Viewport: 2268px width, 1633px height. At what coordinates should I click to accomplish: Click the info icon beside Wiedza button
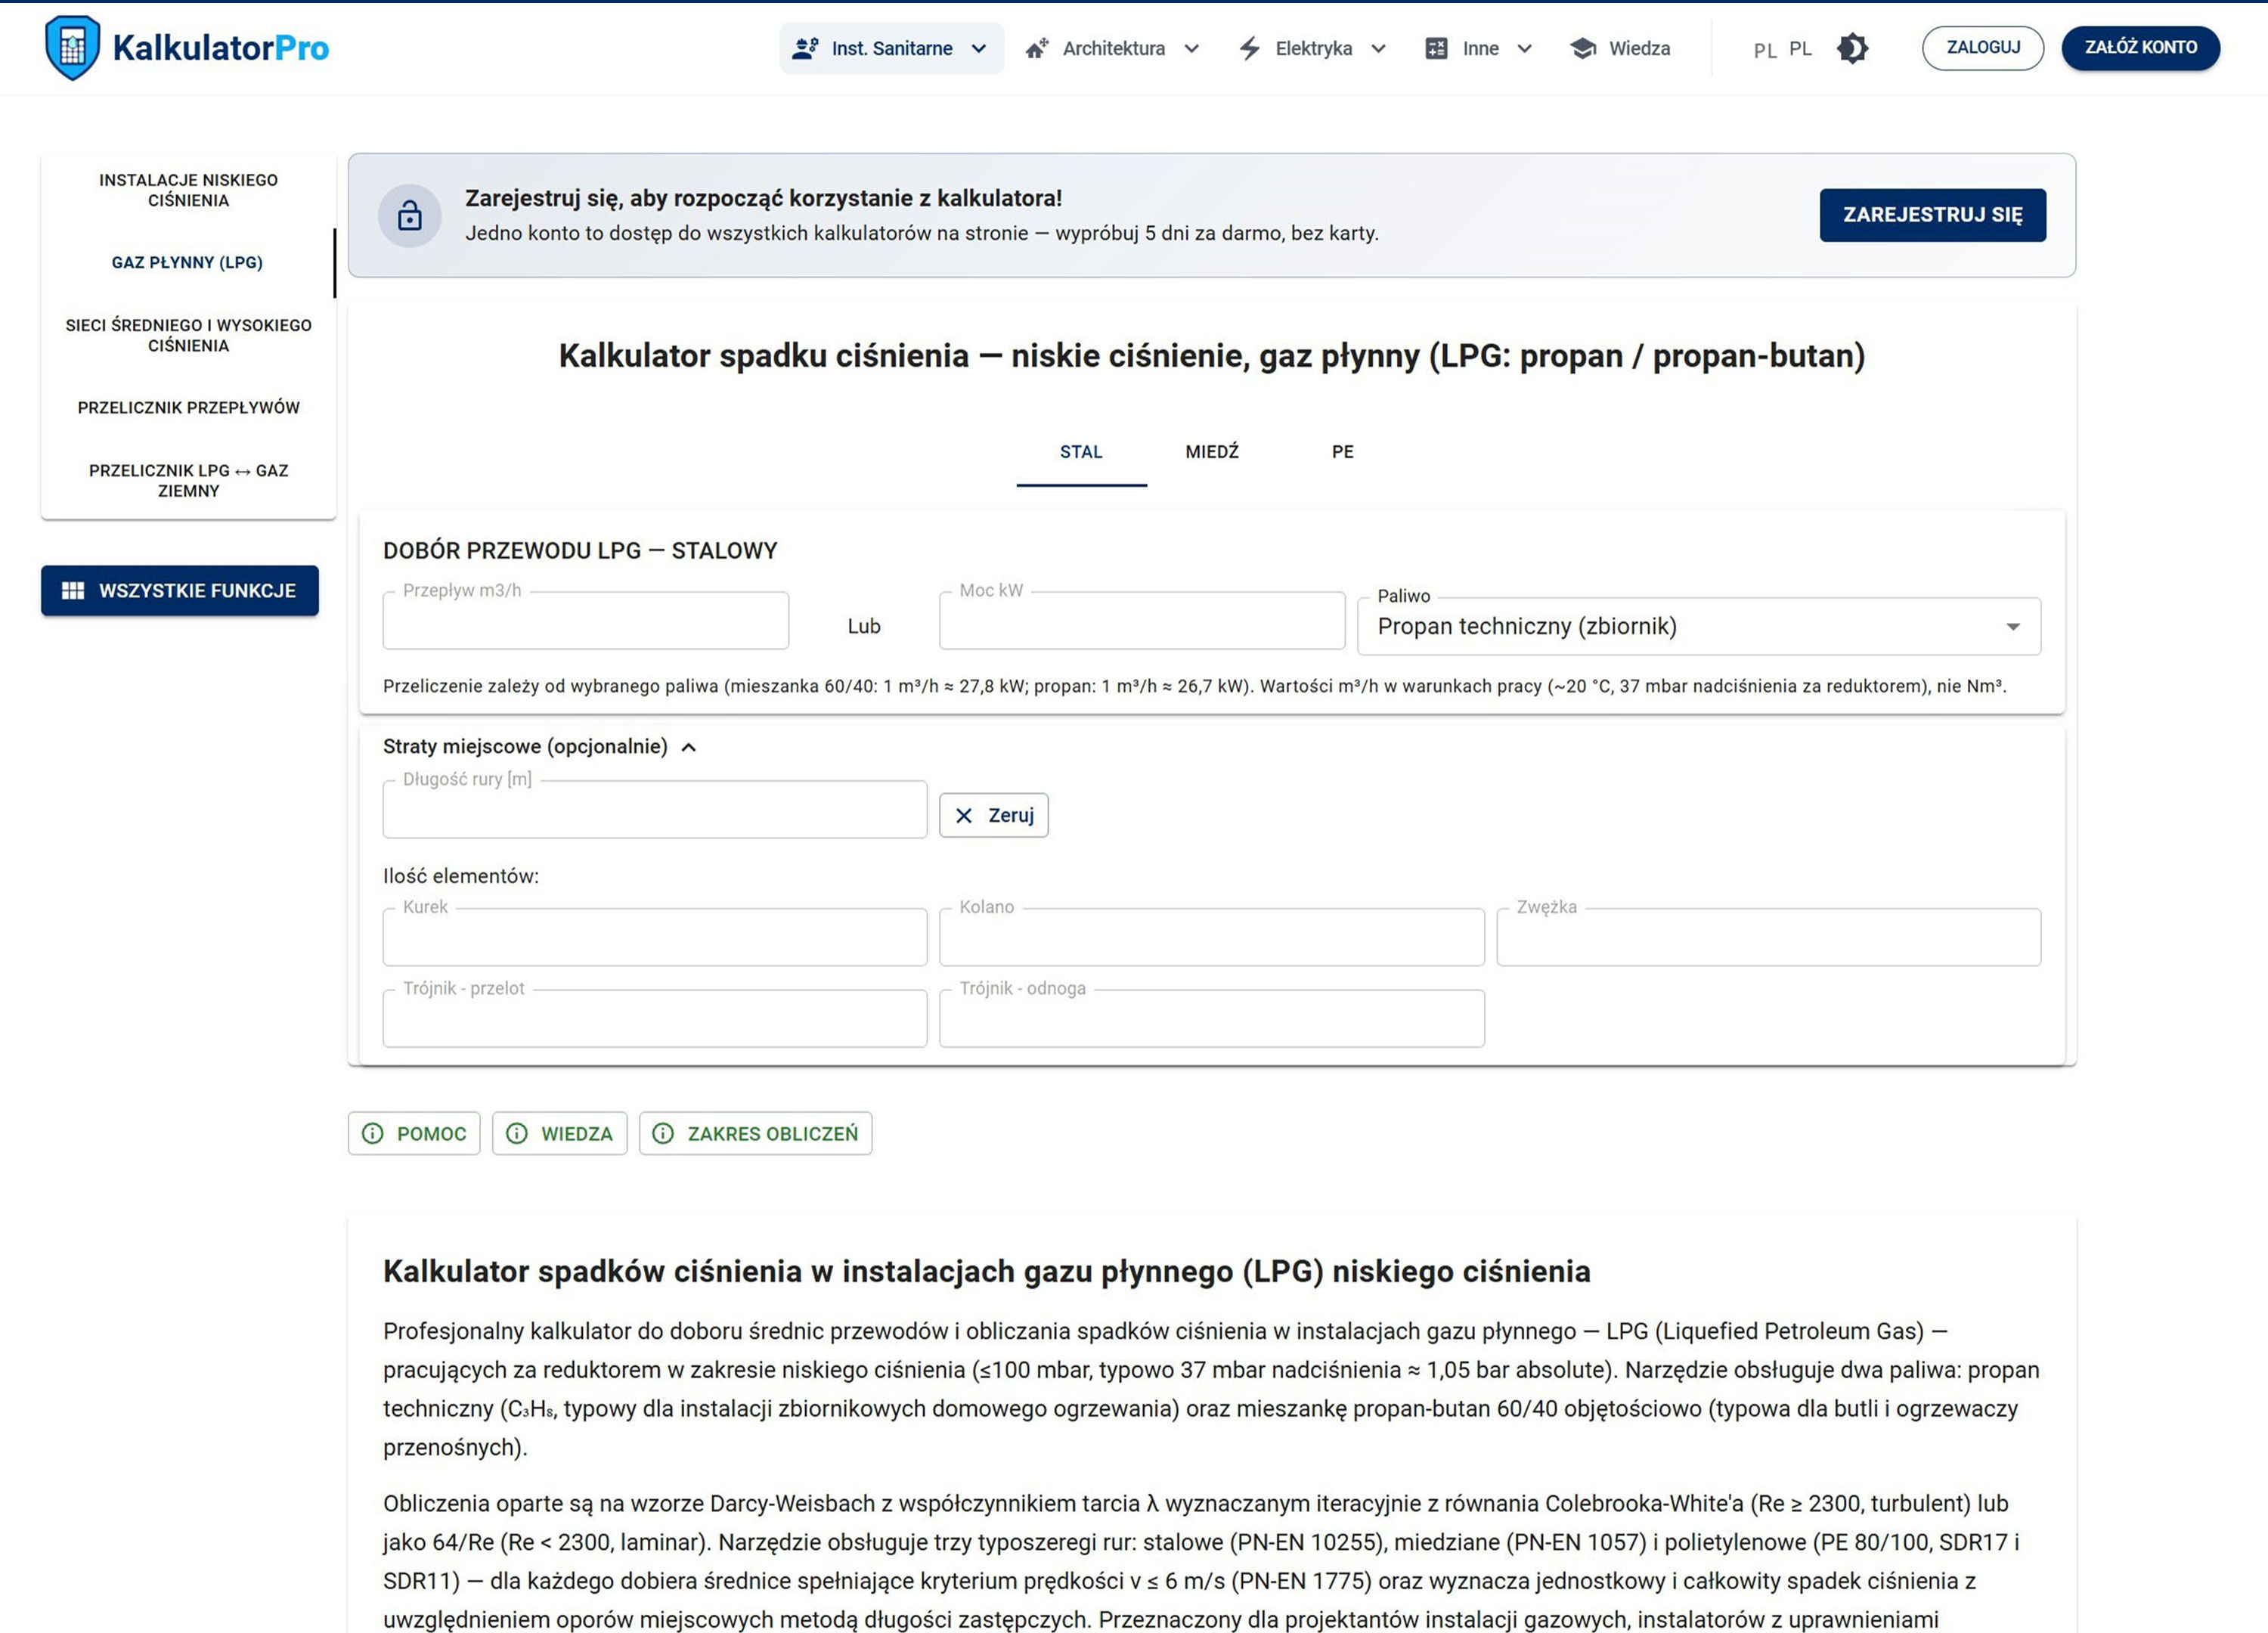pyautogui.click(x=517, y=1133)
